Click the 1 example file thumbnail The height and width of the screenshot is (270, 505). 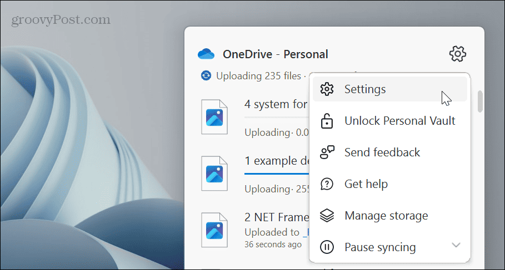(214, 174)
